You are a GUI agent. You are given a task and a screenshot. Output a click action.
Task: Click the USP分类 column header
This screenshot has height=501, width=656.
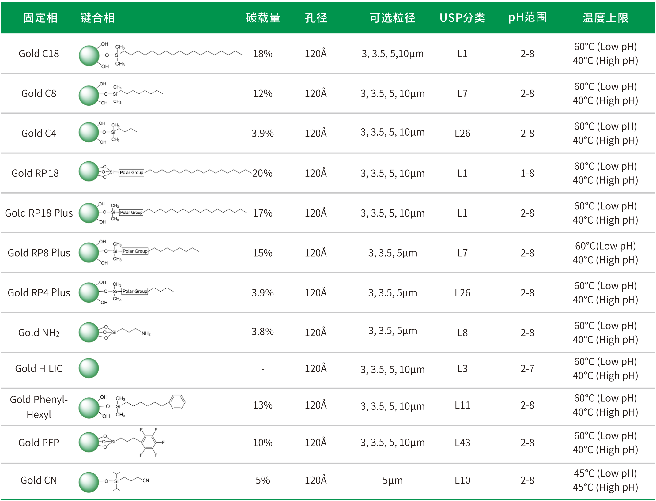click(x=462, y=18)
